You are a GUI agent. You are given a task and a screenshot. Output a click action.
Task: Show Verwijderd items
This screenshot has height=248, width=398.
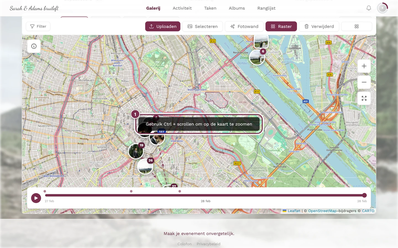coord(319,26)
